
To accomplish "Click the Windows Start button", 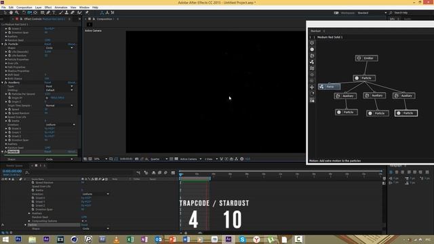I will pos(5,239).
